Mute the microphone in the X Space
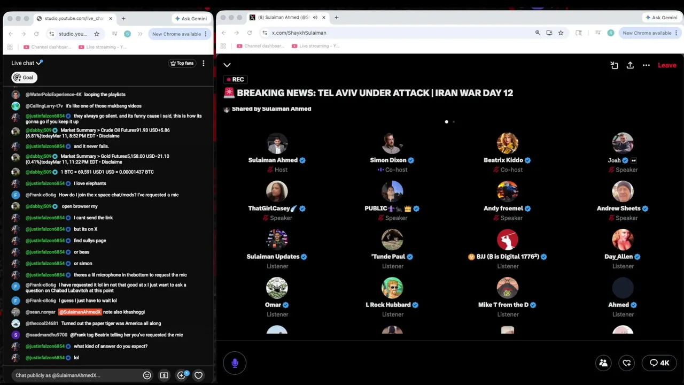 pyautogui.click(x=235, y=363)
